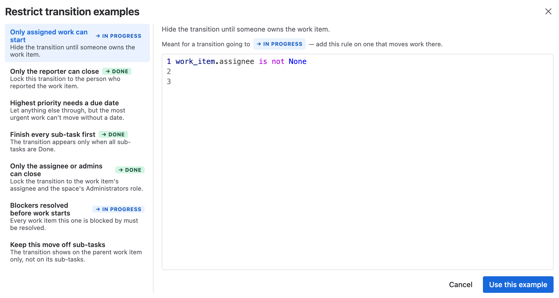Click 'Meant for a transition going to' text
The height and width of the screenshot is (298, 559).
(x=206, y=44)
